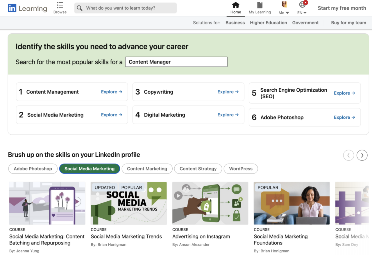372x255 pixels.
Task: Go to Home via house icon
Action: click(x=236, y=5)
